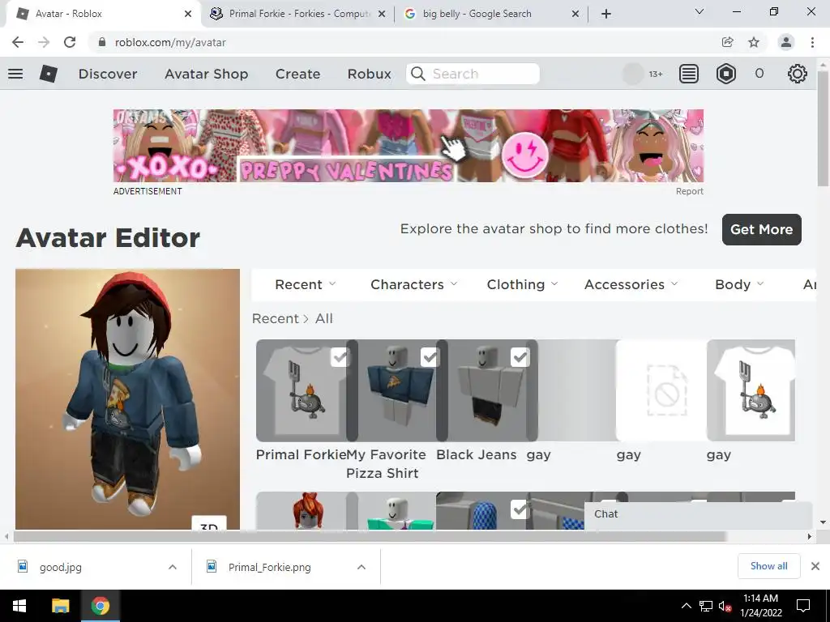The width and height of the screenshot is (830, 622).
Task: Open the hamburger navigation menu
Action: pos(15,74)
